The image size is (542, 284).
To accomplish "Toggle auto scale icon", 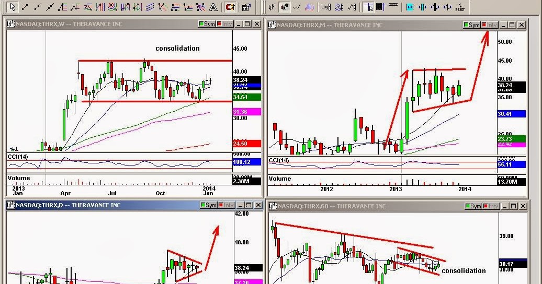I will [x=339, y=7].
